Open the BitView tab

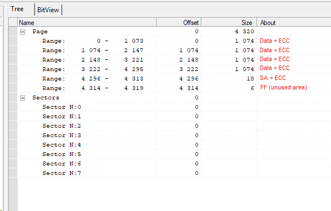(48, 10)
